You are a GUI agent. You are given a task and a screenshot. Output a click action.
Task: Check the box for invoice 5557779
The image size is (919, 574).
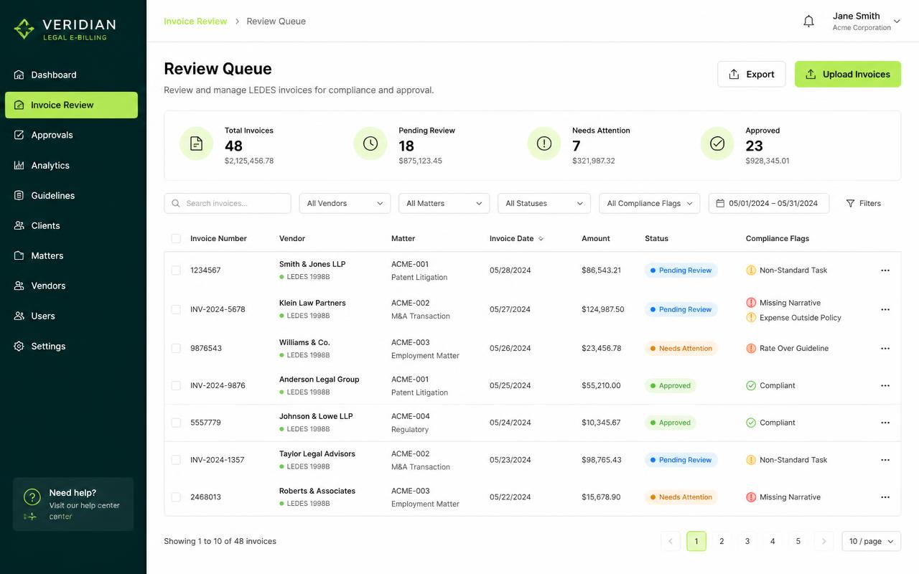176,423
